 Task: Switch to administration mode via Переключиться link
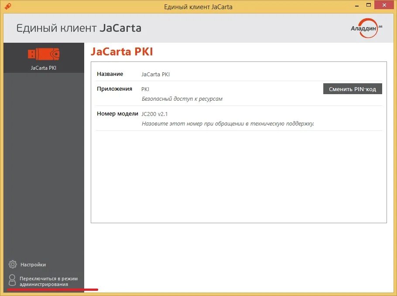click(48, 281)
